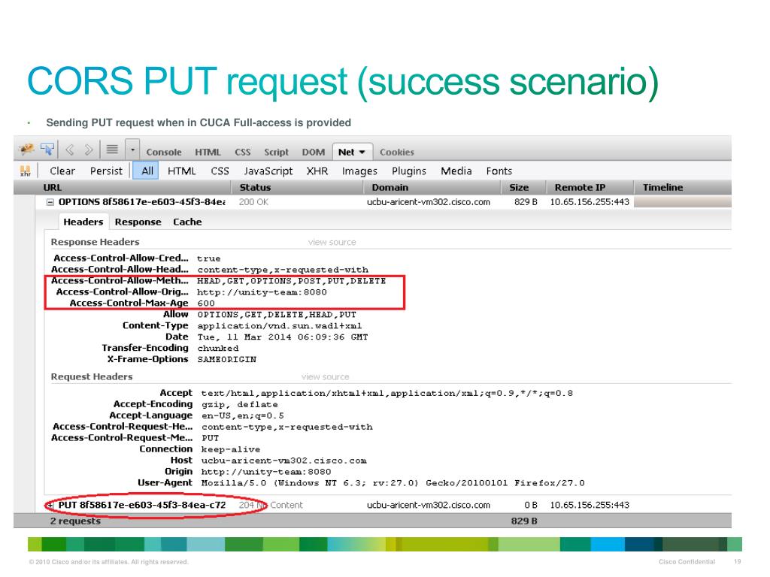The width and height of the screenshot is (770, 577).
Task: Select the 2 requests summary text
Action: (75, 521)
